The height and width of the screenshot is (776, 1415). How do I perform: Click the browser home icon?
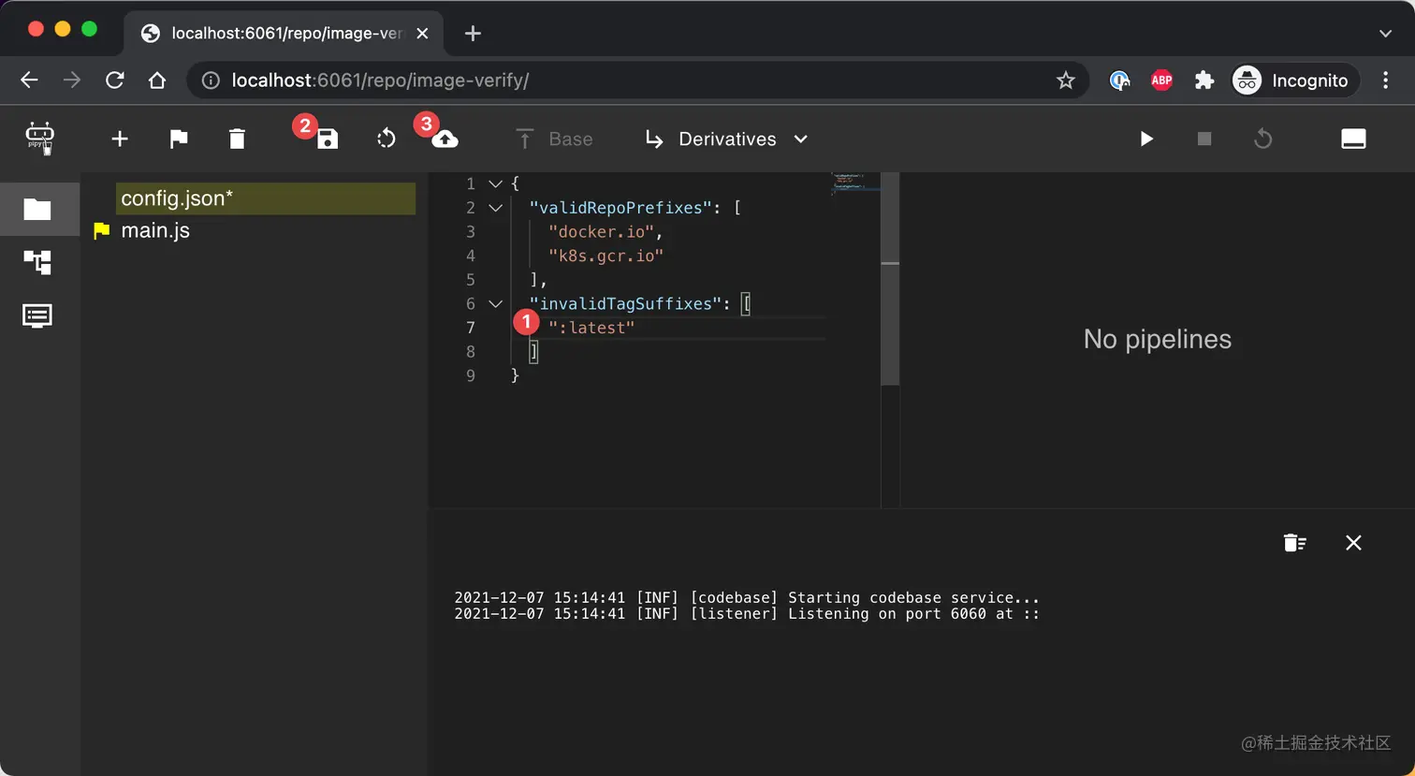pos(157,81)
